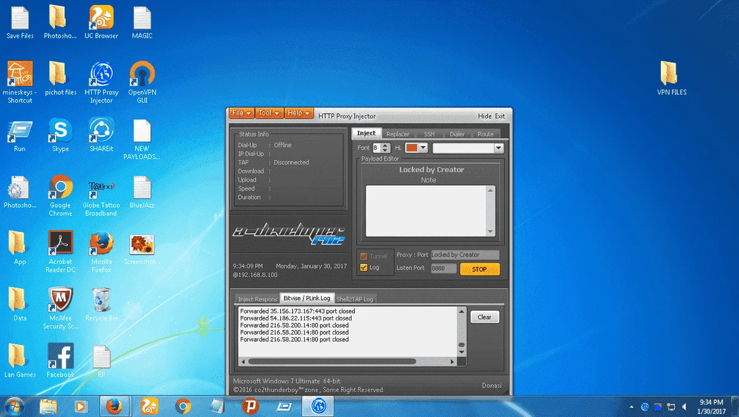The image size is (739, 417).
Task: Clear the log with the Clear button
Action: tap(485, 317)
